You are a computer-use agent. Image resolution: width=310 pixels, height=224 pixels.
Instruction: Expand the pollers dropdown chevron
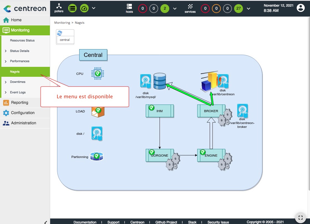94,8
